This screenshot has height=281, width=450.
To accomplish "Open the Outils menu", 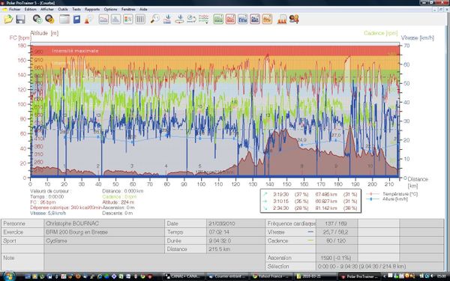I will (63, 9).
